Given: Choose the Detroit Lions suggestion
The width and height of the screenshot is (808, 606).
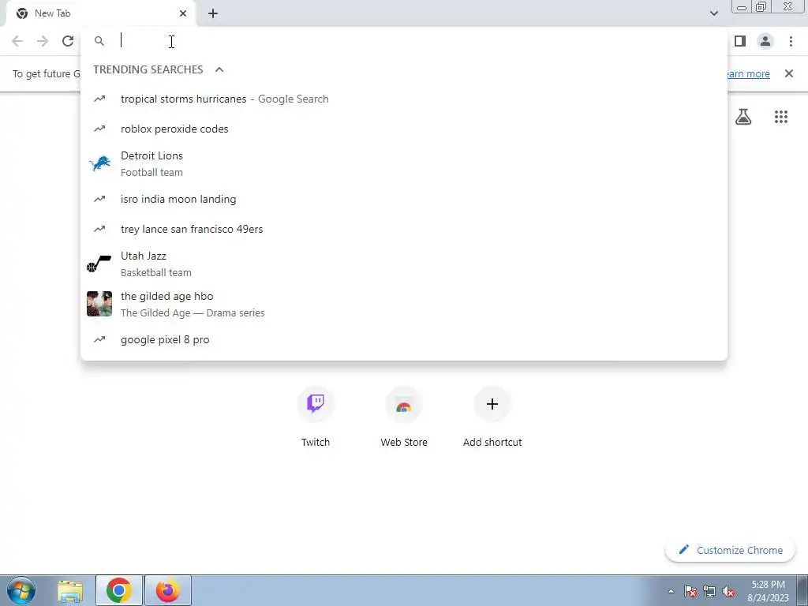Looking at the screenshot, I should pos(404,164).
